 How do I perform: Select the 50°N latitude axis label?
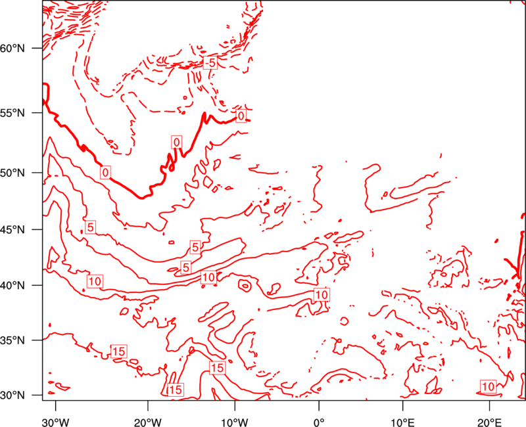tap(12, 173)
